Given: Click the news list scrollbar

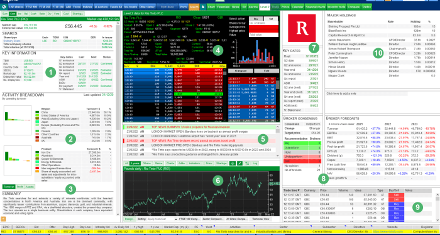Looking at the screenshot, I should pos(278,141).
